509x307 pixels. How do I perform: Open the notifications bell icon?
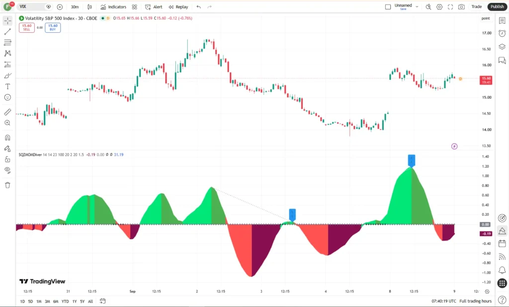point(502,270)
